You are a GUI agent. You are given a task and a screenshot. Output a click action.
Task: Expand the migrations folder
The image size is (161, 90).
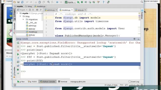(x=23, y=19)
